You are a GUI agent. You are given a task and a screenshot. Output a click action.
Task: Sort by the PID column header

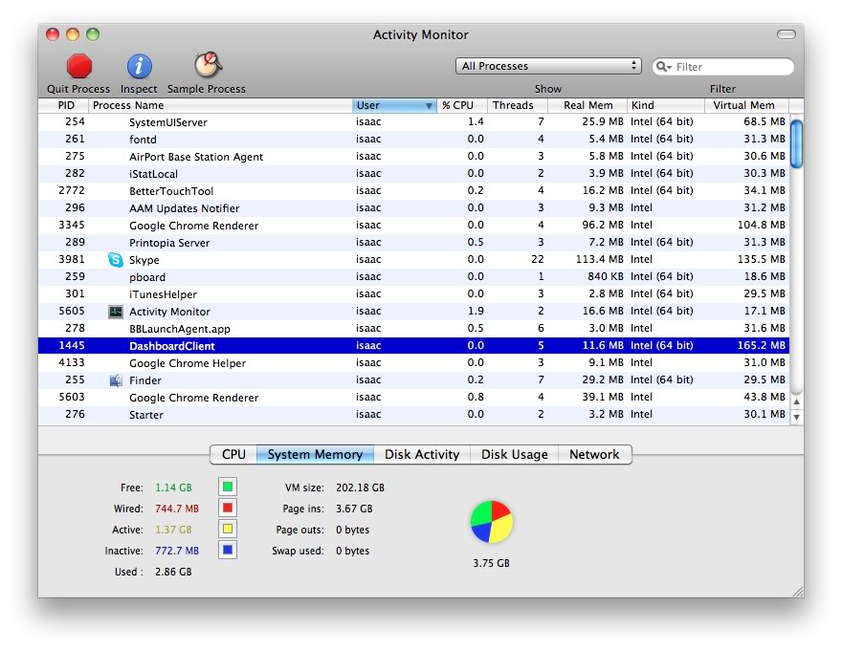[63, 105]
